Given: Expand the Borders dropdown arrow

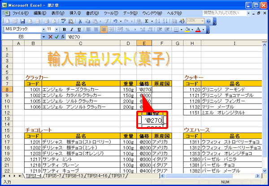Looking at the screenshot, I should click(181, 29).
